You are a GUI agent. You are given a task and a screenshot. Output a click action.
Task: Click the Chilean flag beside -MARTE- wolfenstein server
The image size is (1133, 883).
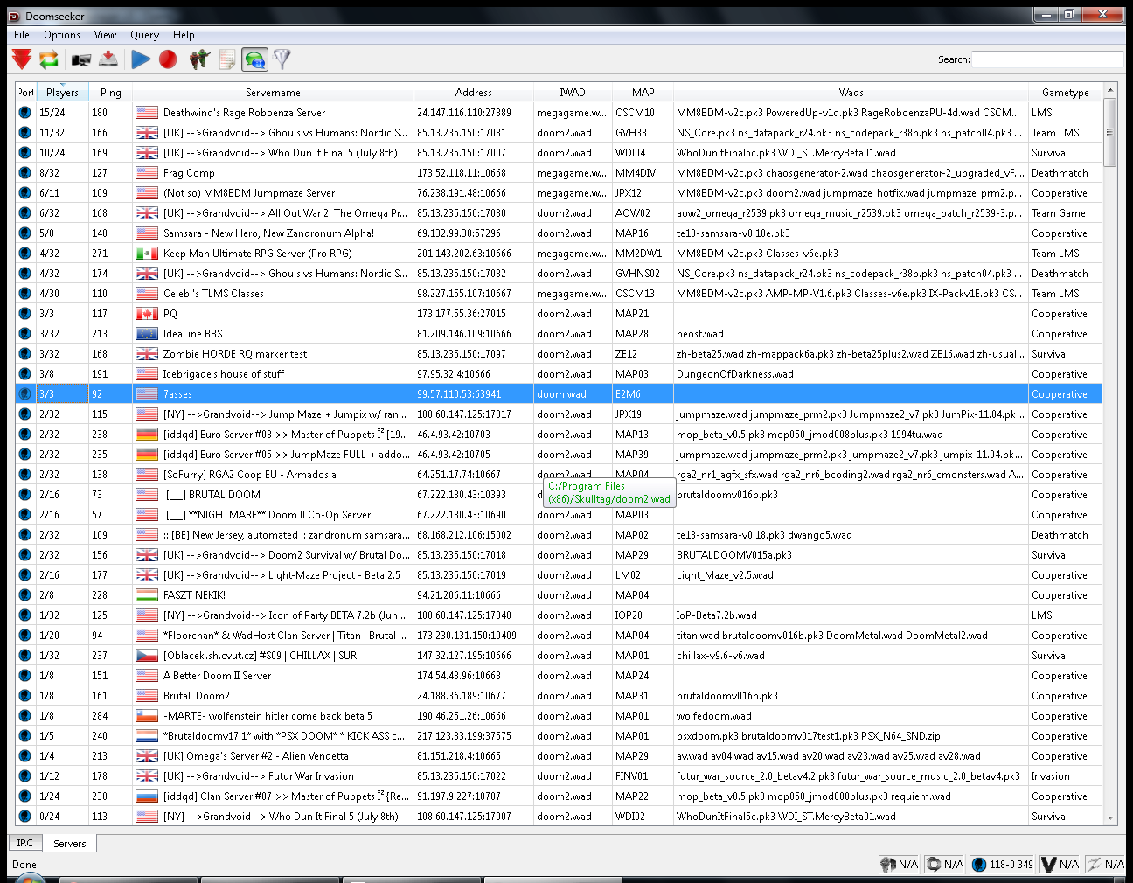tap(147, 716)
